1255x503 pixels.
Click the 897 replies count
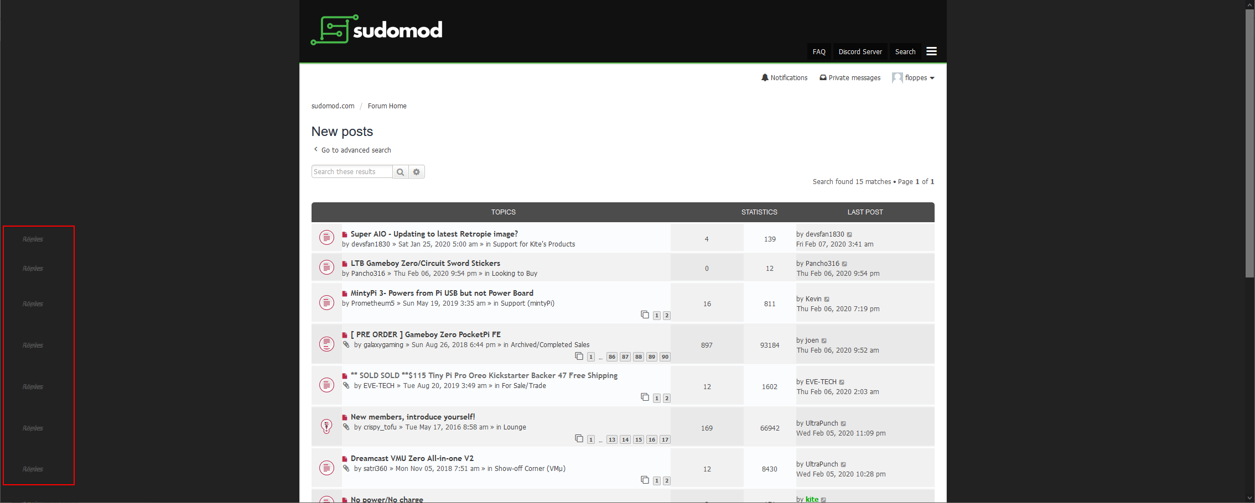pyautogui.click(x=707, y=345)
